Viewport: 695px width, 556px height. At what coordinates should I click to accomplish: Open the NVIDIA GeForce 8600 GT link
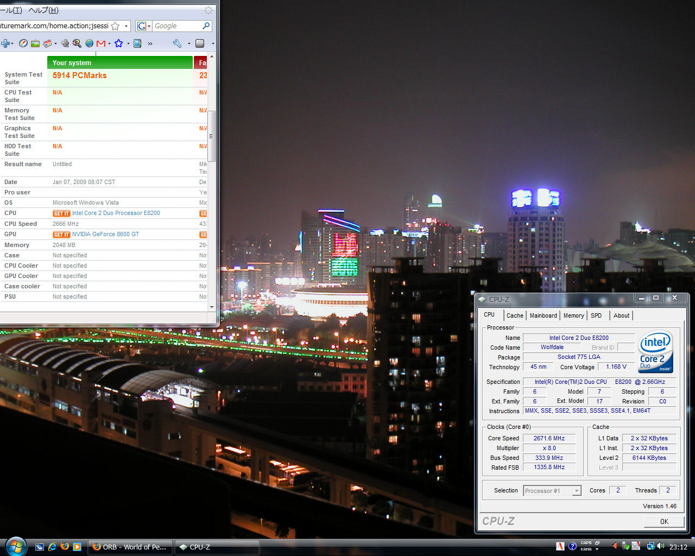coord(105,235)
